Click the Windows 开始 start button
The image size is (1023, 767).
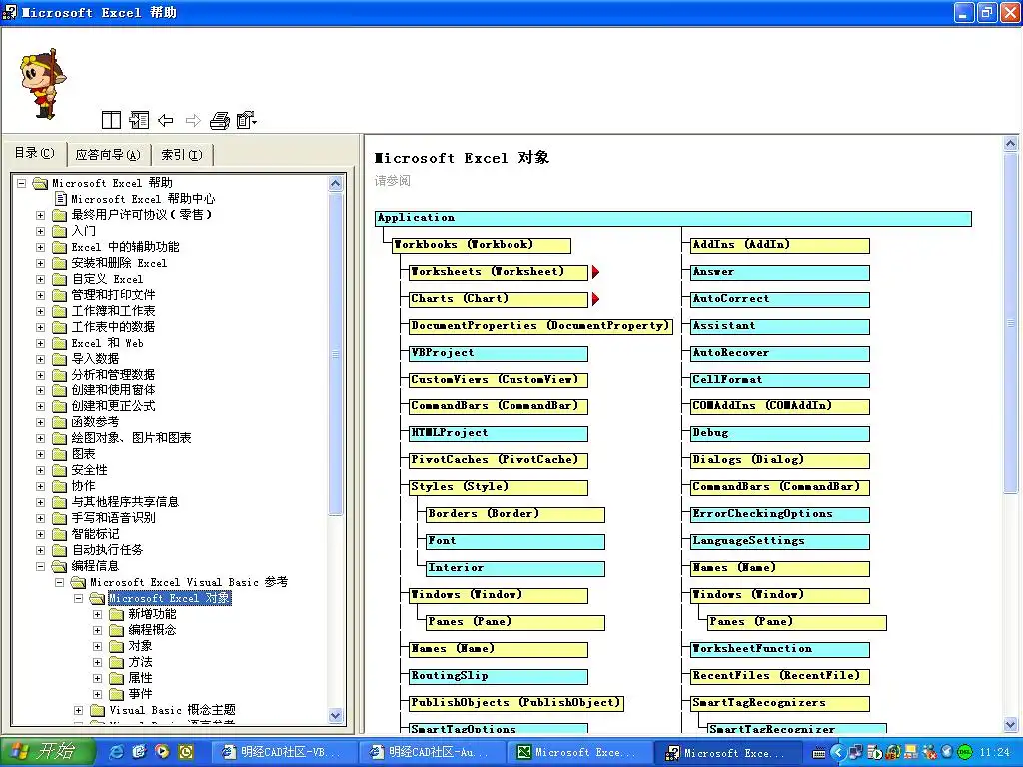point(48,752)
